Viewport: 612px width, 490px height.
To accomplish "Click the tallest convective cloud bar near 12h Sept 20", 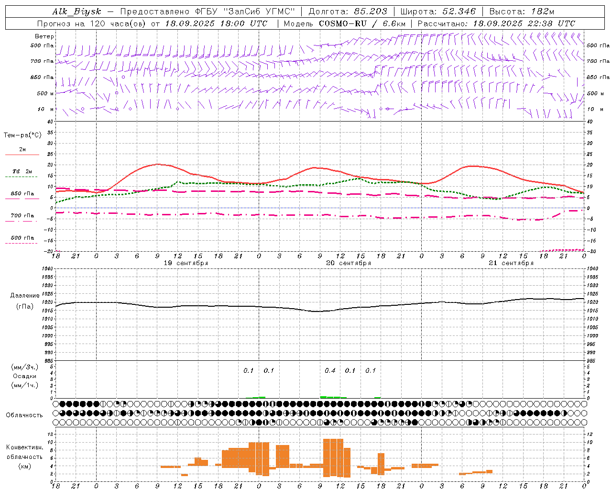I will pyautogui.click(x=333, y=458).
